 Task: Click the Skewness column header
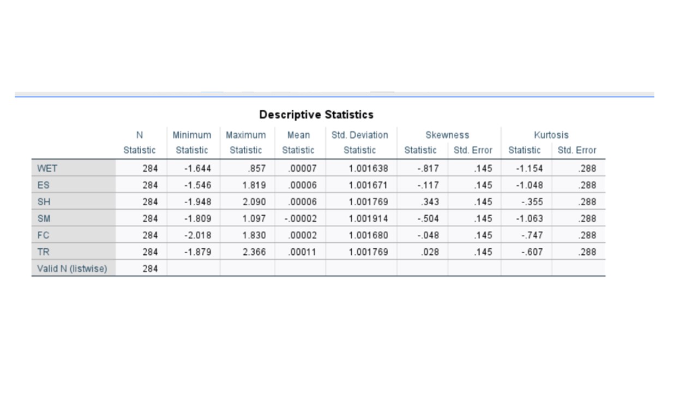click(447, 135)
